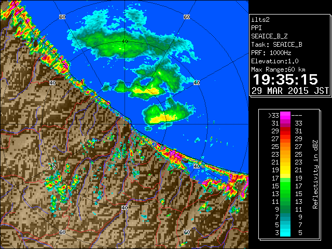Click the "40" ring label due north of center
The width and height of the screenshot is (332, 249).
125,41
